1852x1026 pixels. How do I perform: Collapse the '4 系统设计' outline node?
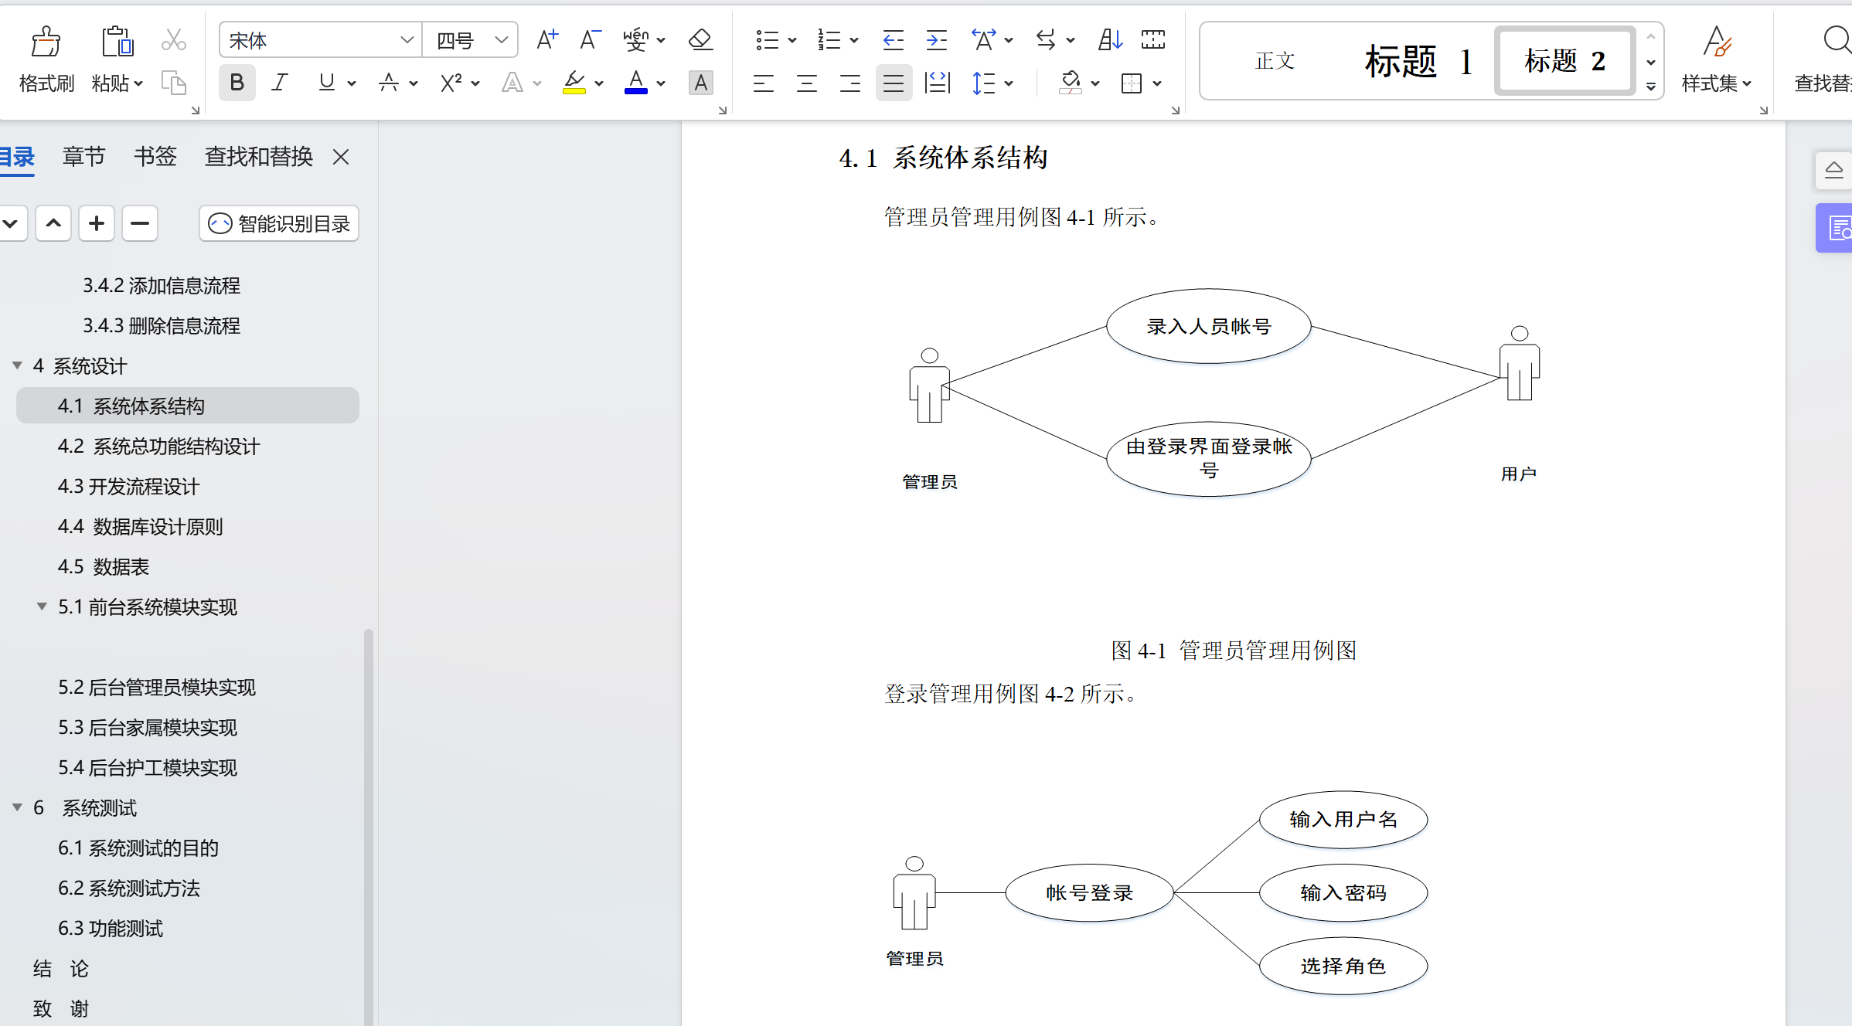17,365
